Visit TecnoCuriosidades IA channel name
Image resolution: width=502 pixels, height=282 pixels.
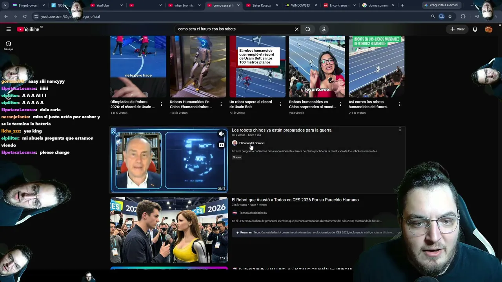coord(253,213)
